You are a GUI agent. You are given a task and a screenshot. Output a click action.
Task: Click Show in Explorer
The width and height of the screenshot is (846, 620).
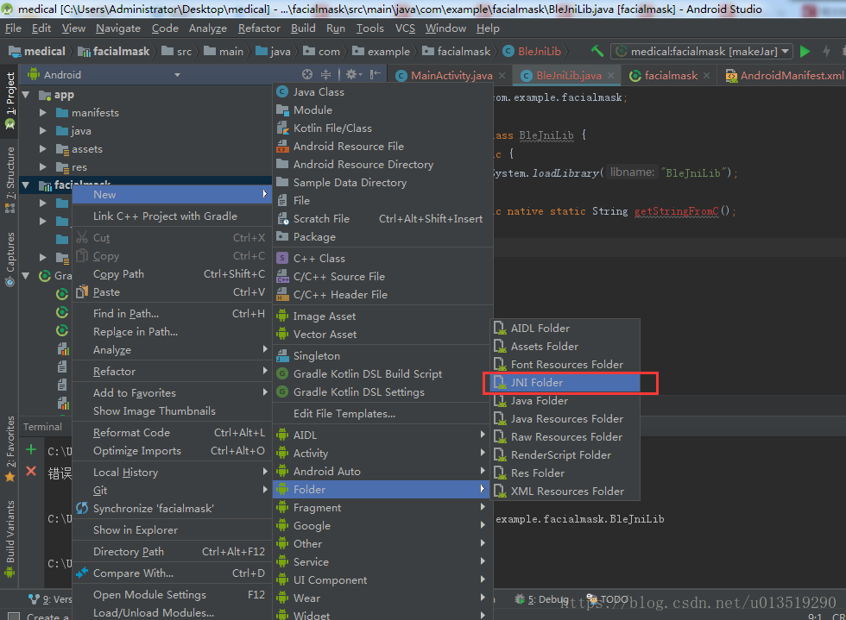click(x=172, y=530)
